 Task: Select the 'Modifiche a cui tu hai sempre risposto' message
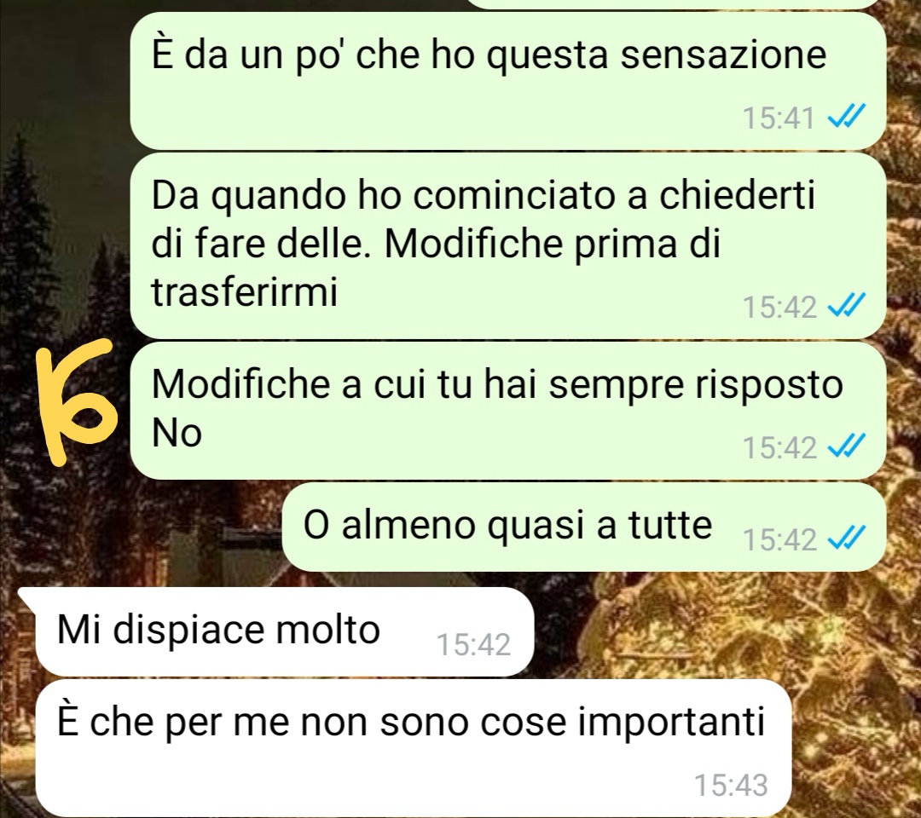[x=507, y=411]
